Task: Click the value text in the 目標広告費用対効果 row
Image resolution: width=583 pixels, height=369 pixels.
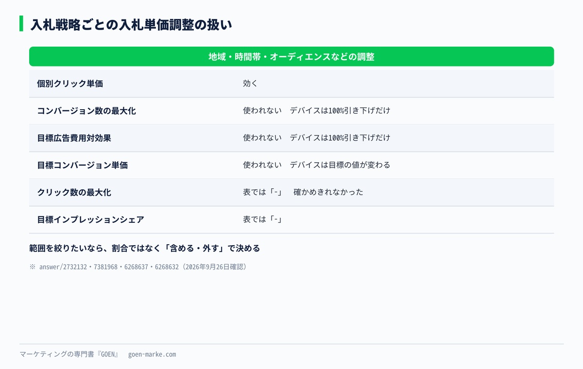Action: [x=316, y=138]
